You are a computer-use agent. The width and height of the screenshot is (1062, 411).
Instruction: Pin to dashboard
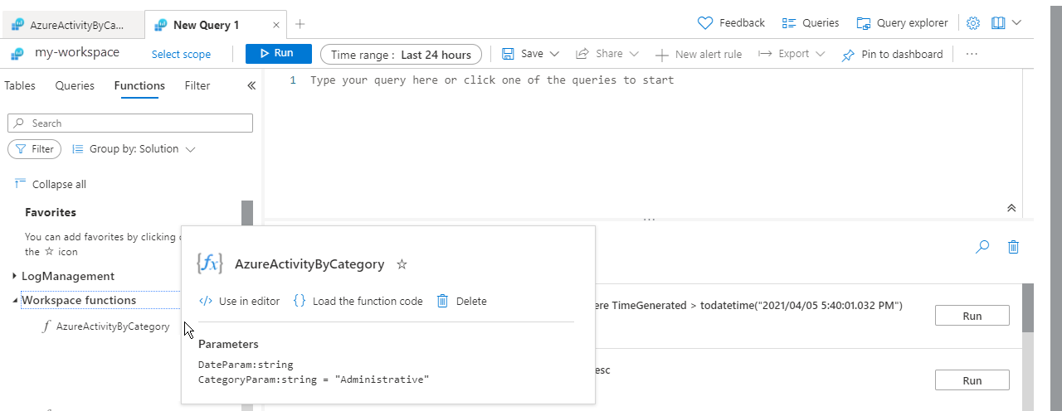tap(892, 55)
